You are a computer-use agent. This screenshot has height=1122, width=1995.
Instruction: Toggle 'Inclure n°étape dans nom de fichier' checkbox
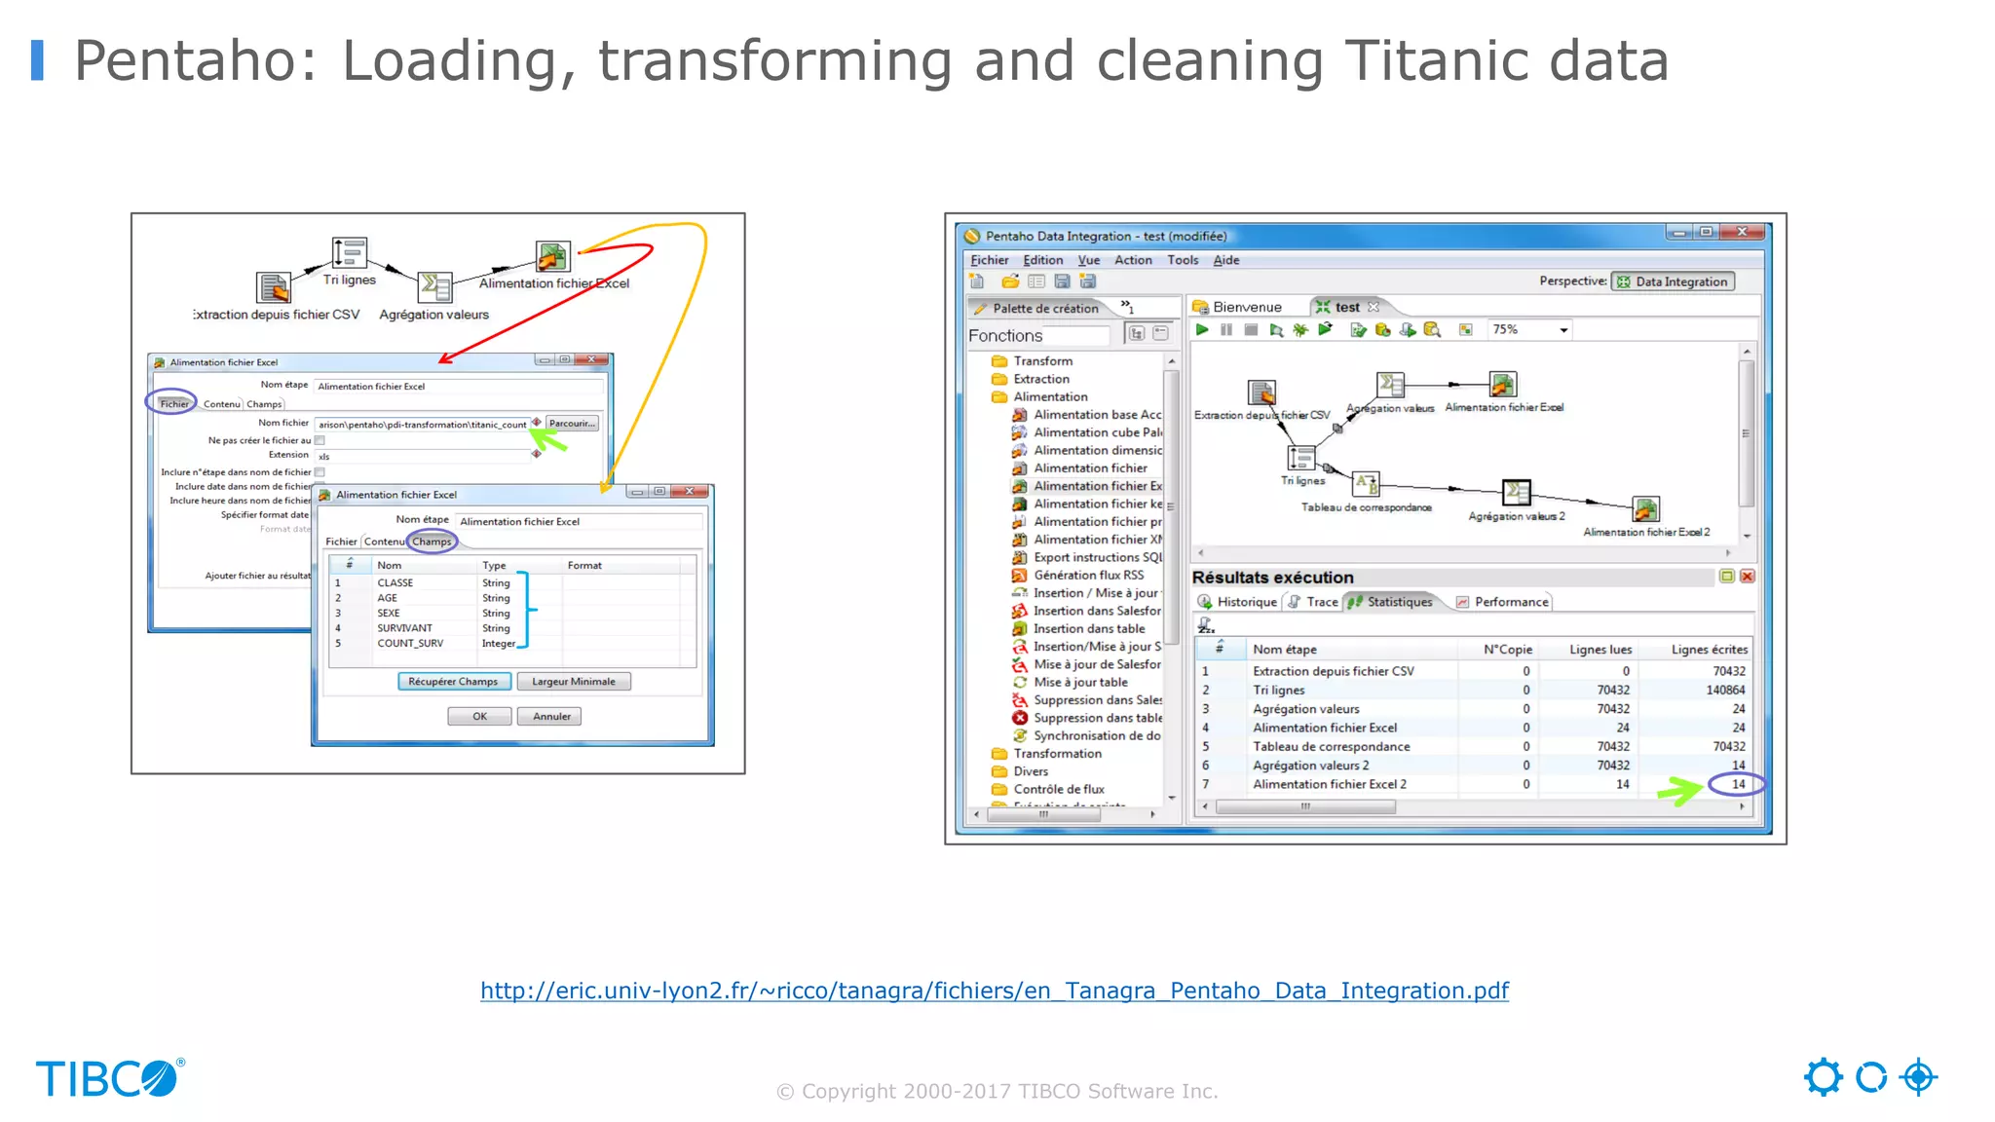320,472
